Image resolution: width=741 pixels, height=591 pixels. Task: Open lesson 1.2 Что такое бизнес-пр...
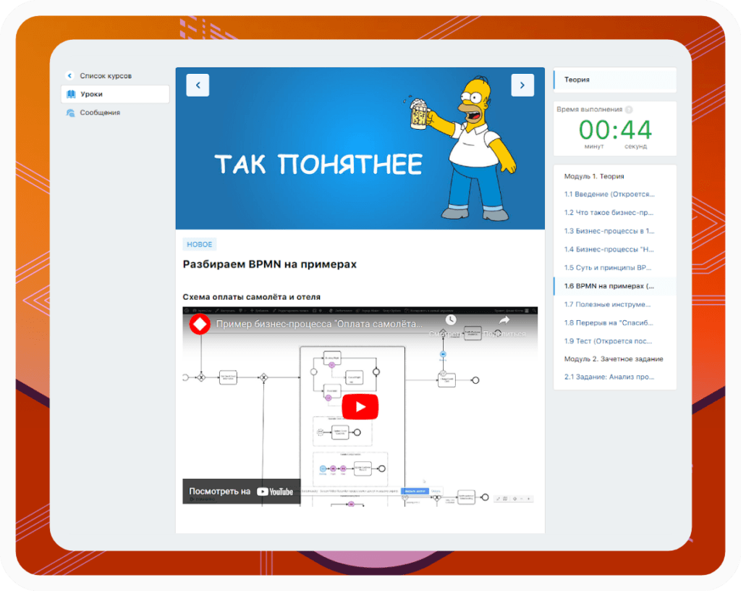point(609,213)
